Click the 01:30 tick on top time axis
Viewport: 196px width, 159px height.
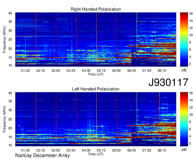25,71
